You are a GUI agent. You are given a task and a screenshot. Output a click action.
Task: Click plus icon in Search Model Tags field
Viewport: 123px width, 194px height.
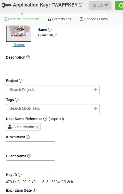point(95,109)
